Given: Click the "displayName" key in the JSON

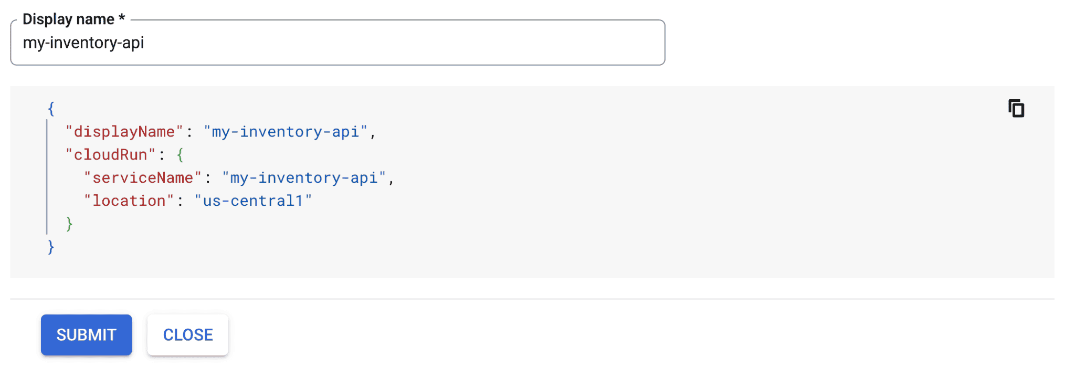Looking at the screenshot, I should [124, 132].
